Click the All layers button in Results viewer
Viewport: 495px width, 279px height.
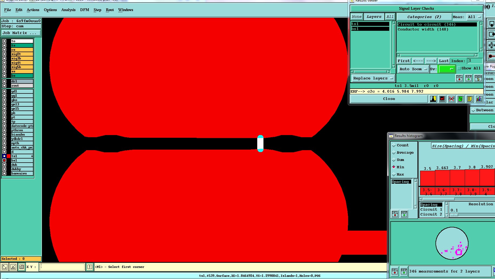(x=390, y=16)
